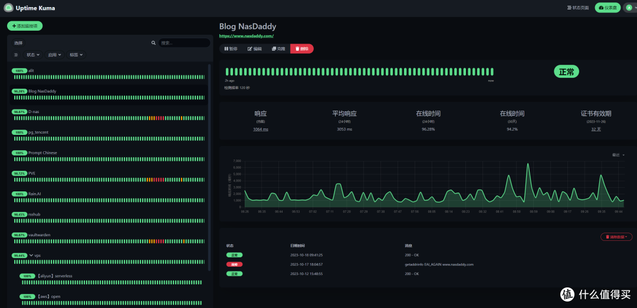
Task: Open the 标签 tags filter dropdown
Action: pos(76,55)
